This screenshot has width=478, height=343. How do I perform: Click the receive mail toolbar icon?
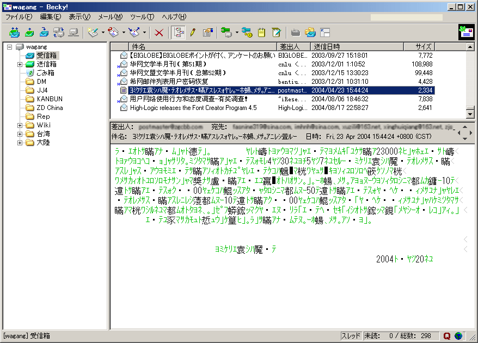[x=14, y=32]
